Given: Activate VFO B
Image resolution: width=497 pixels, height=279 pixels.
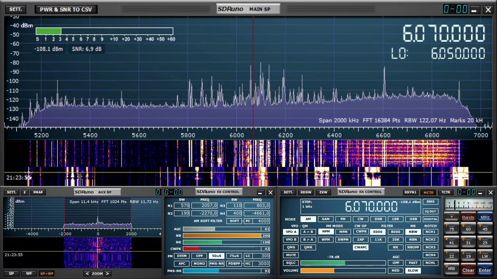Looking at the screenshot, I should (x=291, y=239).
